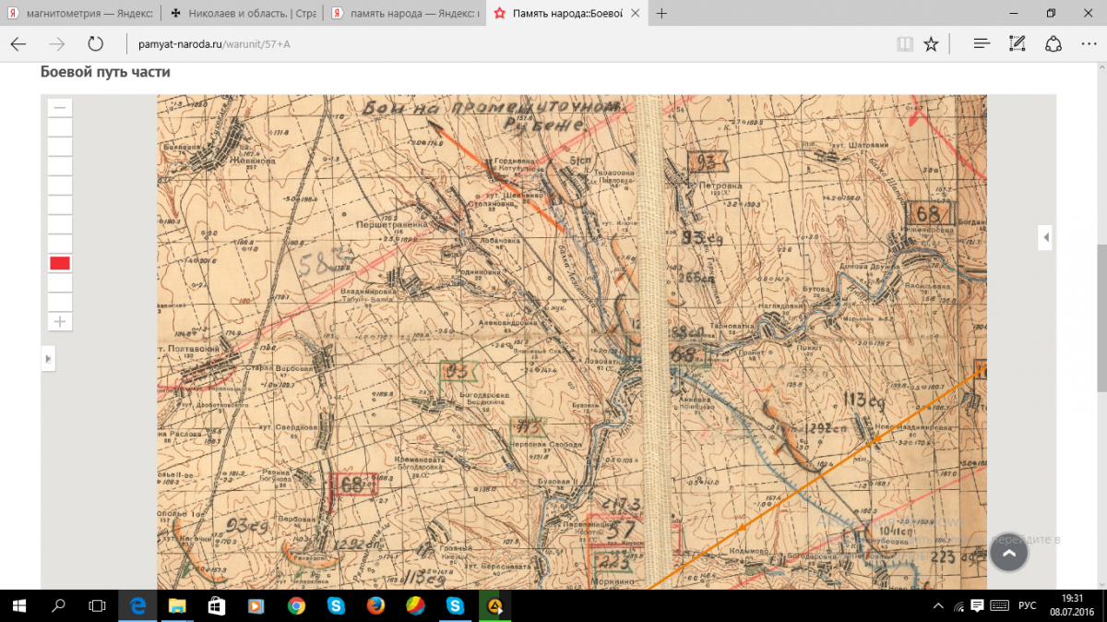The height and width of the screenshot is (622, 1107).
Task: Open Skype icon between Chrome and Firefox
Action: 336,605
